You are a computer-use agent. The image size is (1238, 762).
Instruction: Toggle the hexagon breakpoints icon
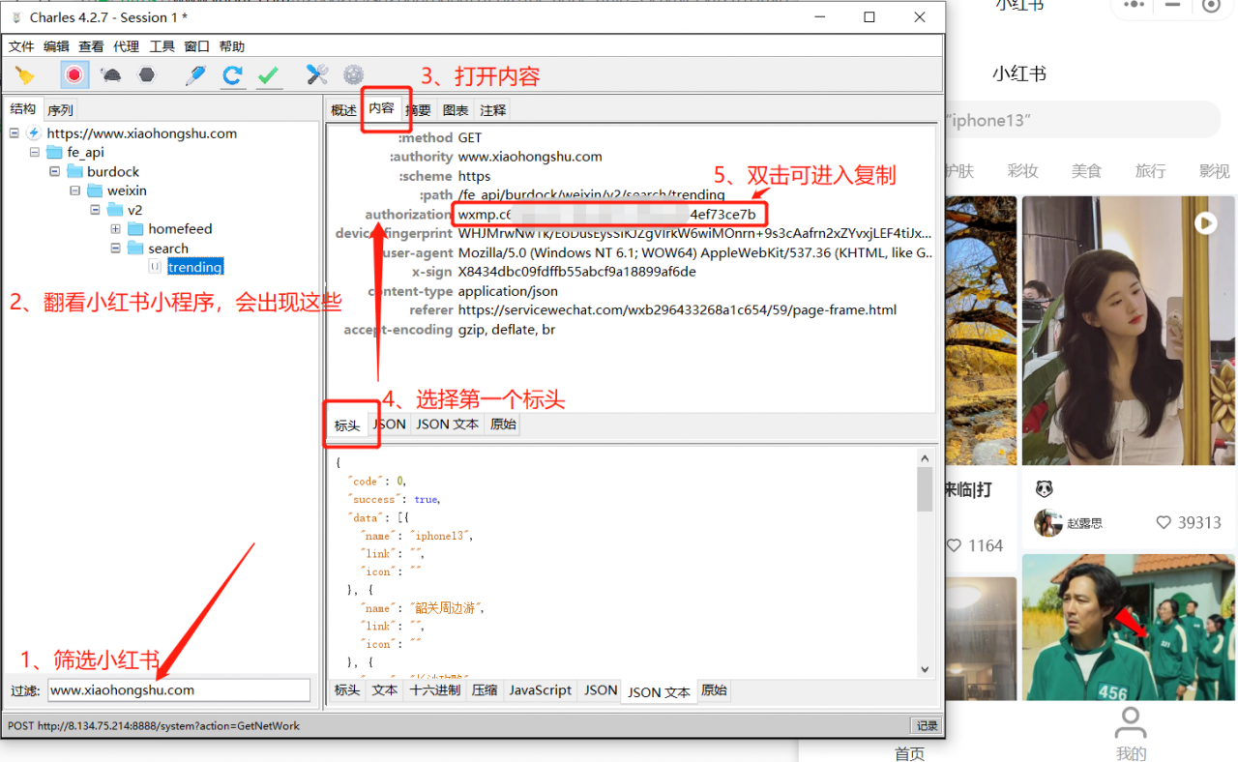click(x=146, y=75)
